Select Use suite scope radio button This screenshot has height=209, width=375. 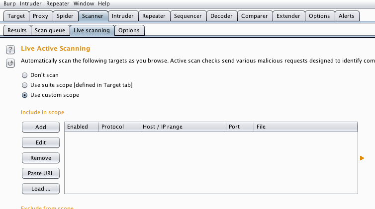click(25, 85)
